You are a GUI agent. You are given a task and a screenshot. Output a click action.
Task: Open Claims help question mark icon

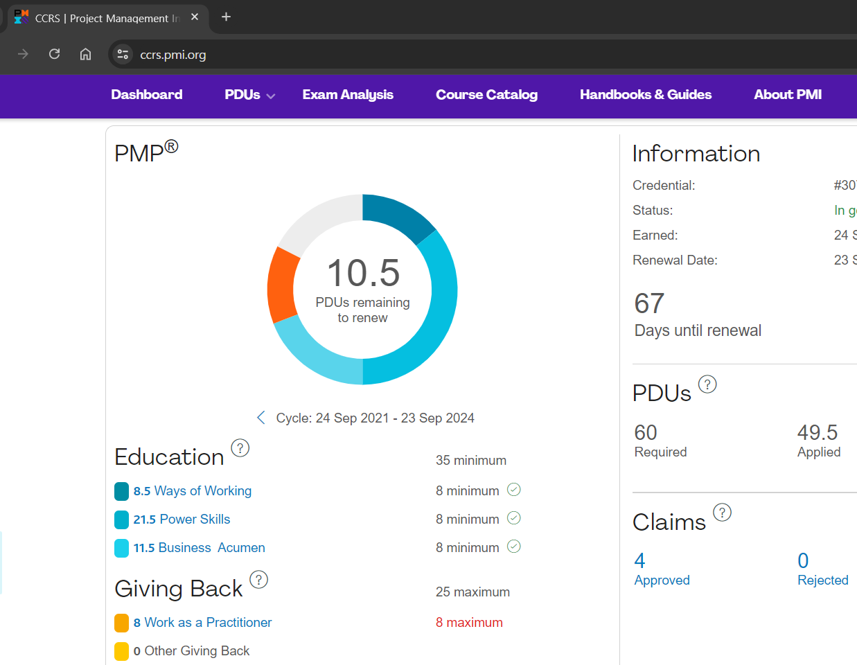(722, 513)
